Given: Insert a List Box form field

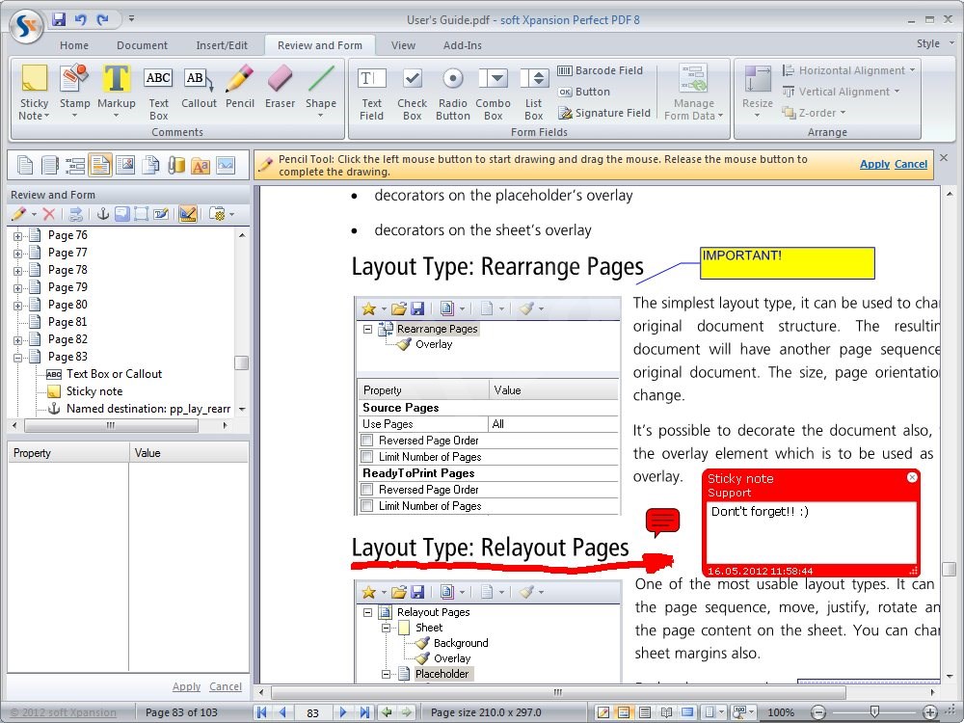Looking at the screenshot, I should click(x=534, y=94).
